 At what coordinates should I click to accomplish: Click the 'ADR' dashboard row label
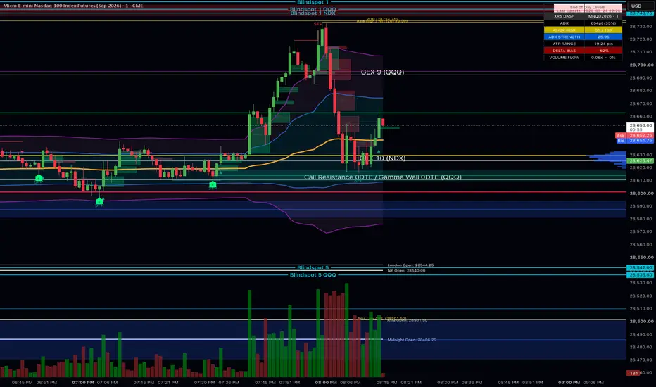pyautogui.click(x=564, y=23)
